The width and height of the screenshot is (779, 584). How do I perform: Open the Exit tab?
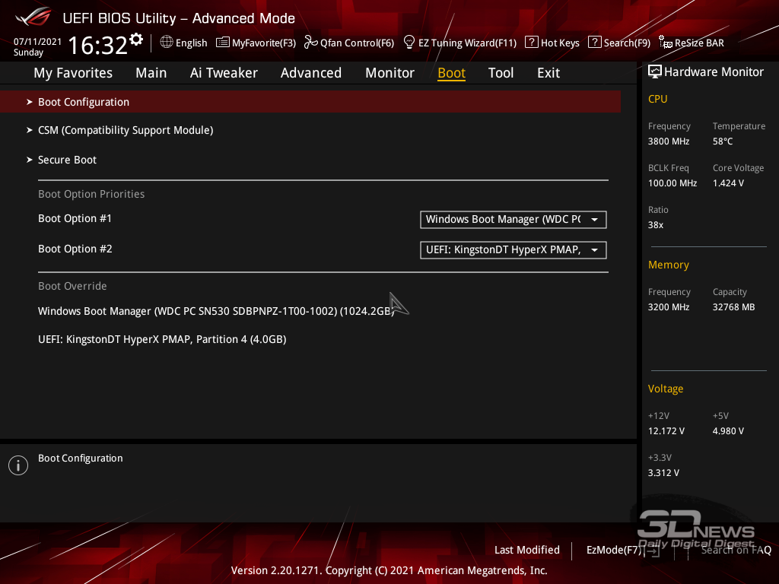[x=548, y=73]
